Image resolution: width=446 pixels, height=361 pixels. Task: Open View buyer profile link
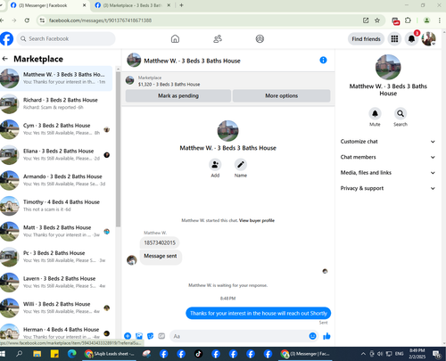click(x=257, y=220)
